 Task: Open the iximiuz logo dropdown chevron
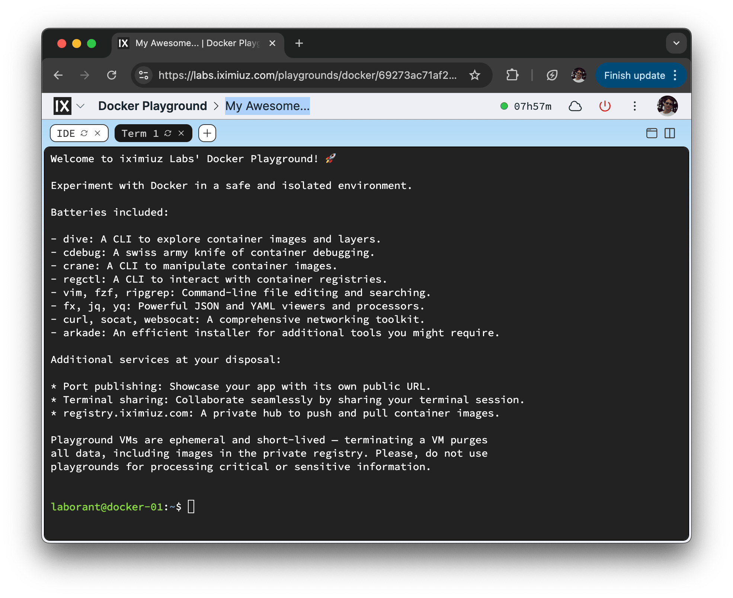(x=80, y=106)
